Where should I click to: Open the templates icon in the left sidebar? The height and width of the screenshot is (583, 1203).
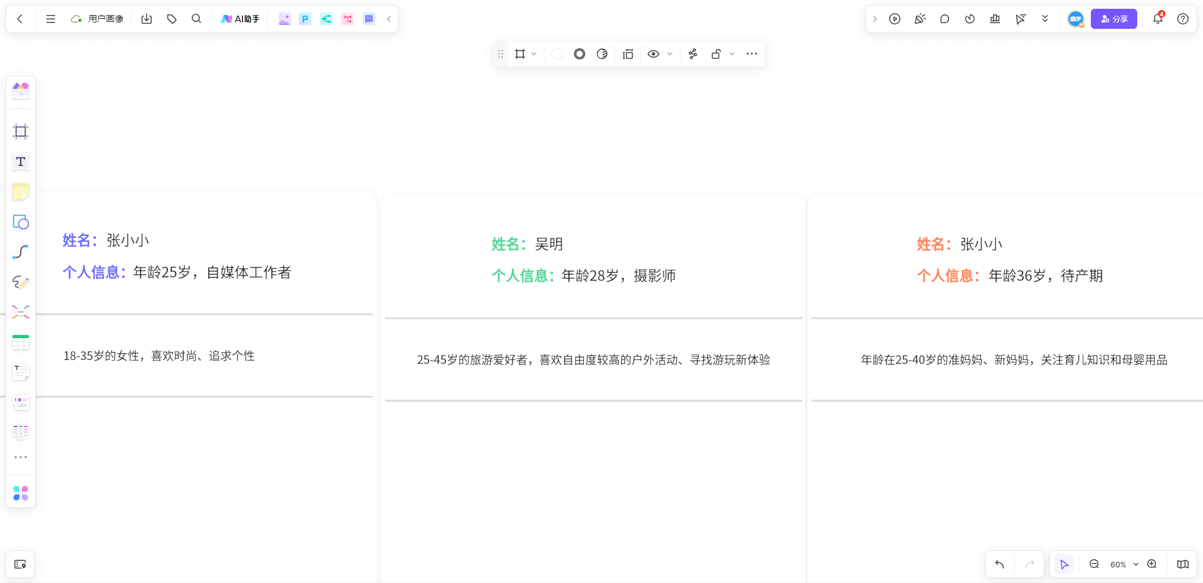pos(21,91)
